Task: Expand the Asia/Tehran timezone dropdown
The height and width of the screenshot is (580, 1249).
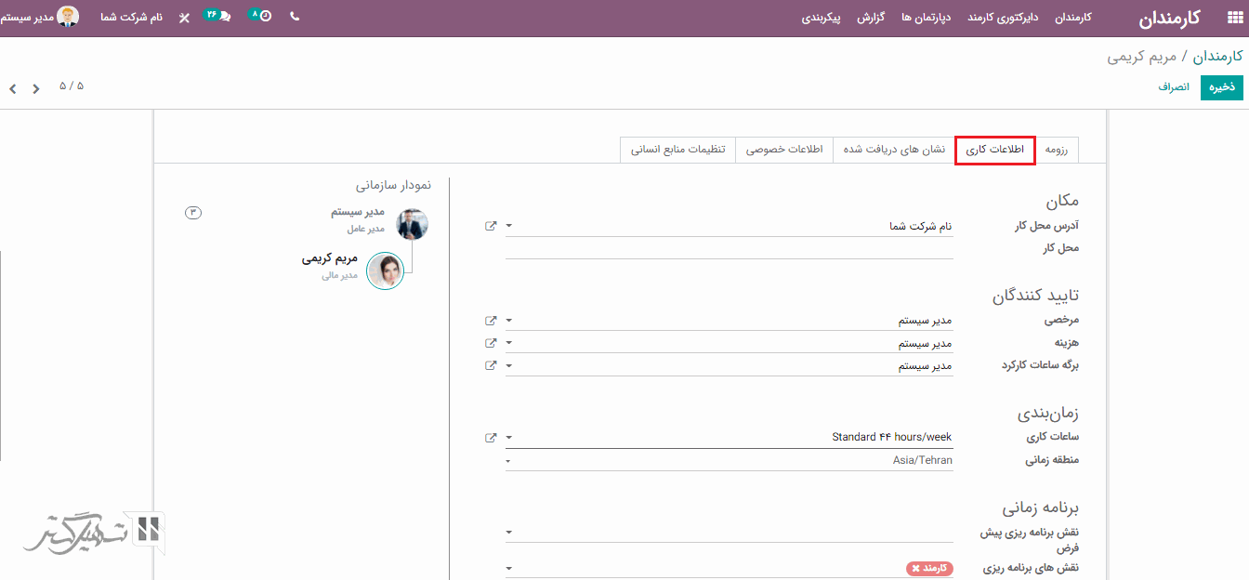Action: tap(509, 460)
